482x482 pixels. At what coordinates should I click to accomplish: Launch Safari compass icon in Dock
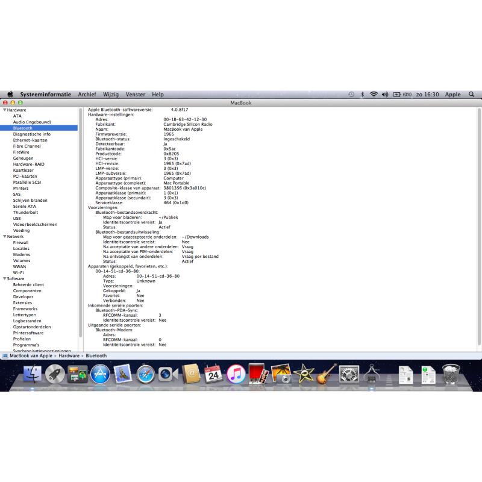coord(145,374)
